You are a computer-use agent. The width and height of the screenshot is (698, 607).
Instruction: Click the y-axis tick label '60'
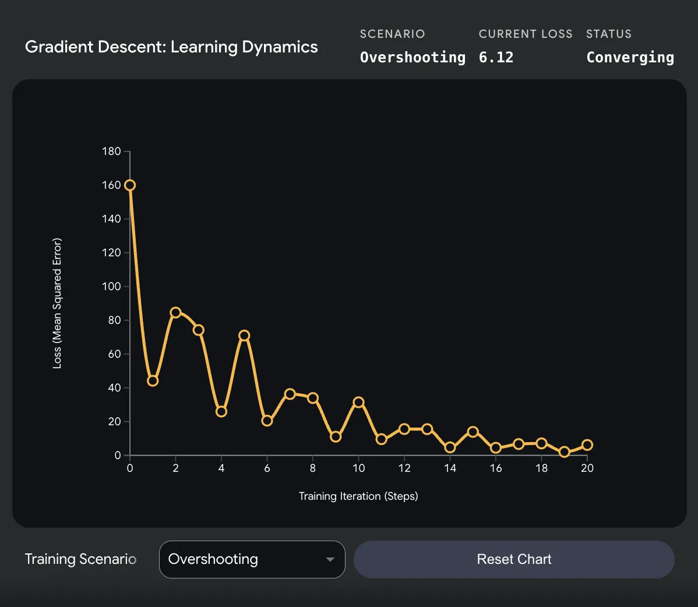(114, 354)
